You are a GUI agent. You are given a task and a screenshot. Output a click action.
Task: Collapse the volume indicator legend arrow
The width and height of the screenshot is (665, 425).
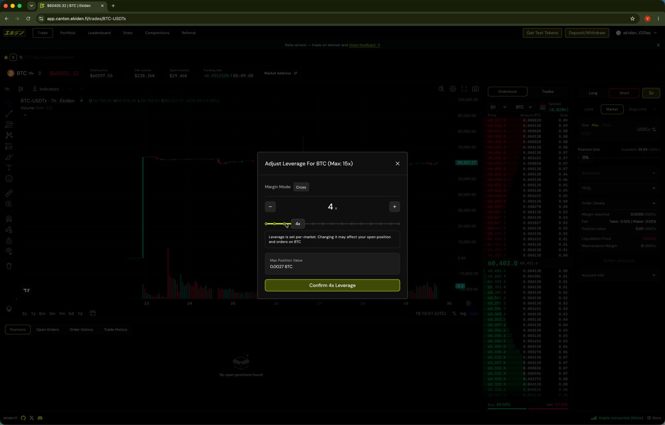tap(25, 115)
